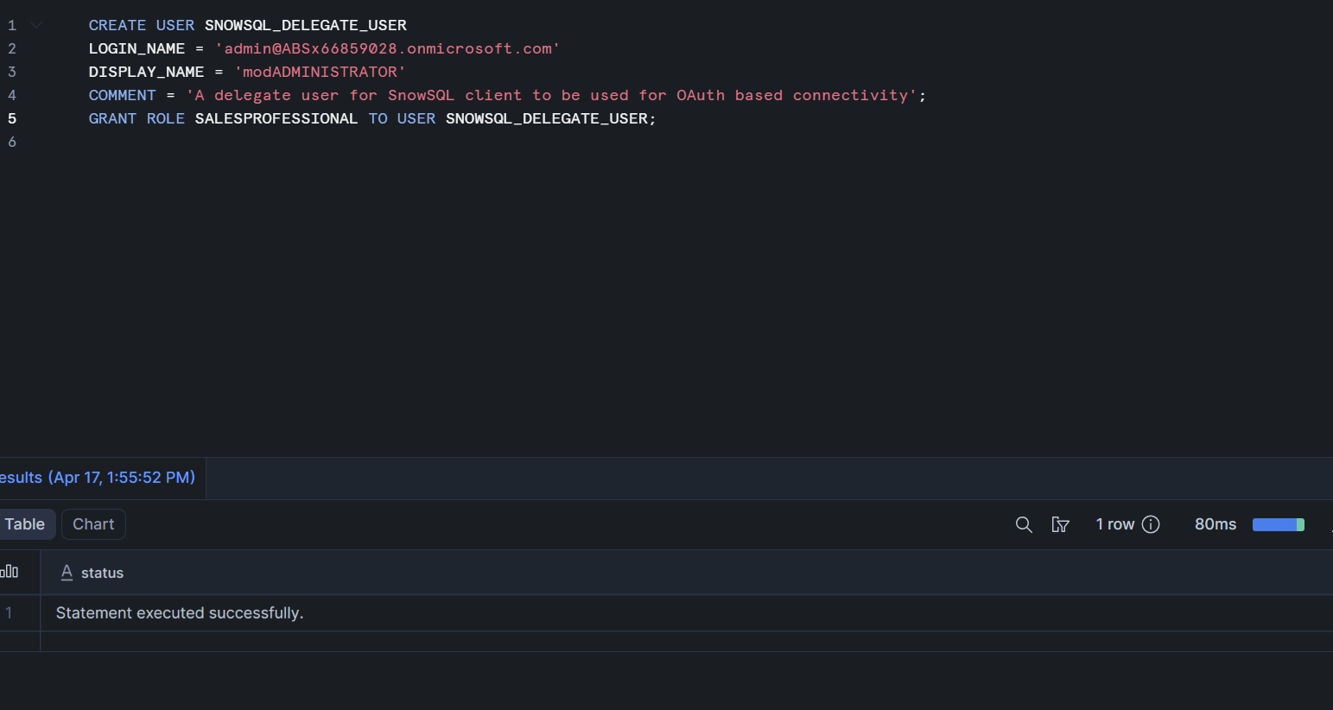Viewport: 1333px width, 710px height.
Task: Click the 1 row count label
Action: (1114, 524)
